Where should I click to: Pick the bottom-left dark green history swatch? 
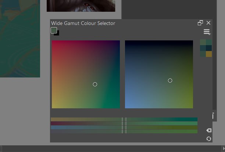(x=203, y=54)
